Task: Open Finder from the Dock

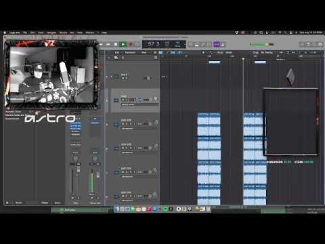Action: tap(116, 209)
